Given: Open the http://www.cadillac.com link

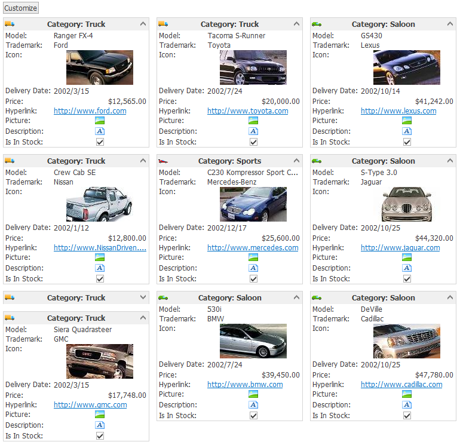Looking at the screenshot, I should pyautogui.click(x=401, y=384).
